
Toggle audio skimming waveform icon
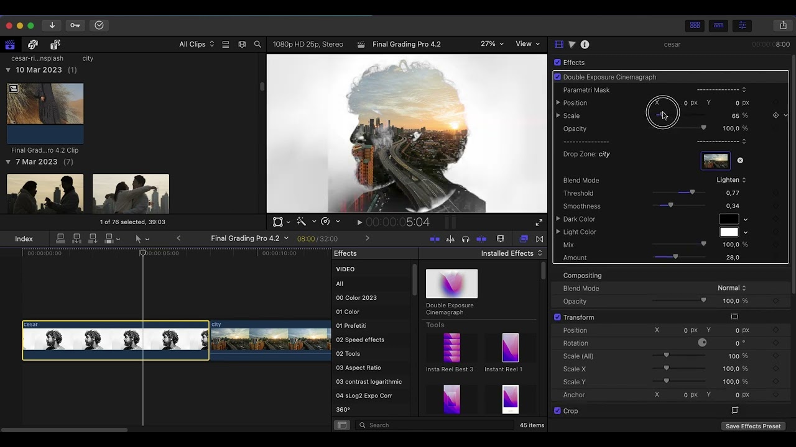point(450,239)
